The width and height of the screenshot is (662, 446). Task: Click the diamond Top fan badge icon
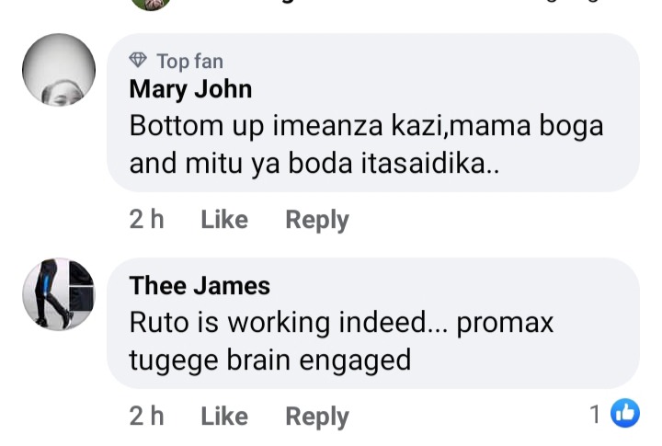[x=138, y=61]
